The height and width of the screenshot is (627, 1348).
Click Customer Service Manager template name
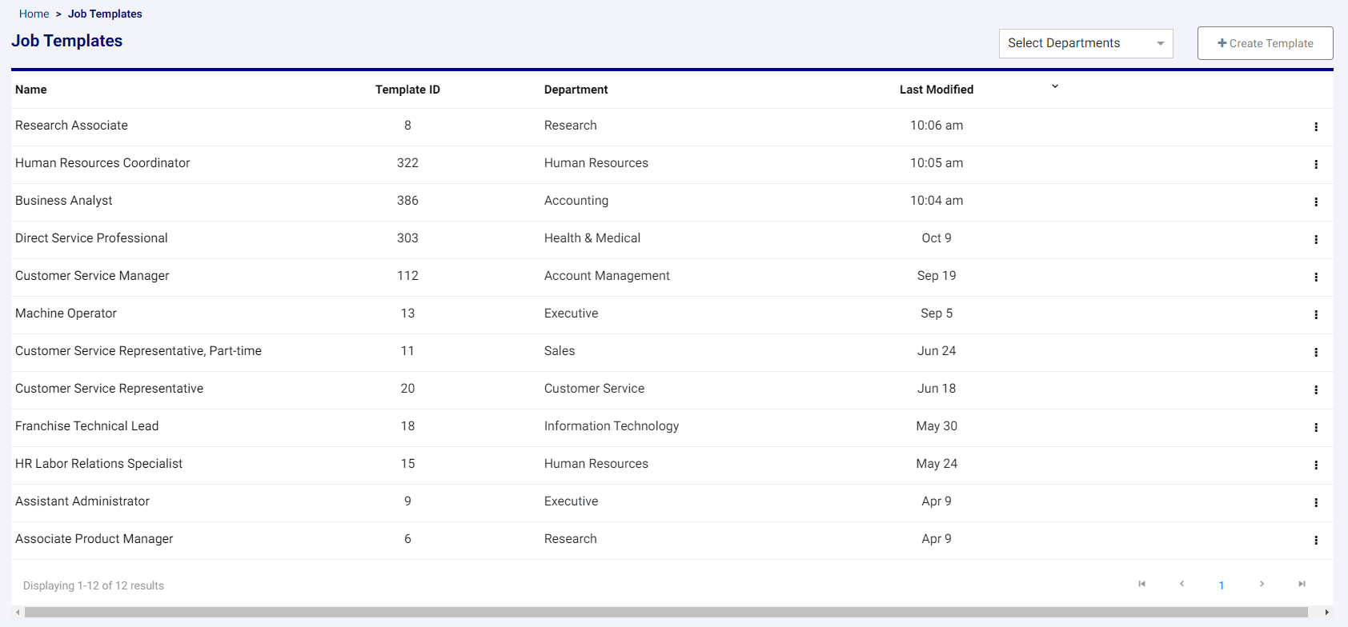pos(92,276)
